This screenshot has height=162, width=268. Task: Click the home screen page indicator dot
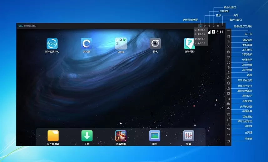(121, 123)
